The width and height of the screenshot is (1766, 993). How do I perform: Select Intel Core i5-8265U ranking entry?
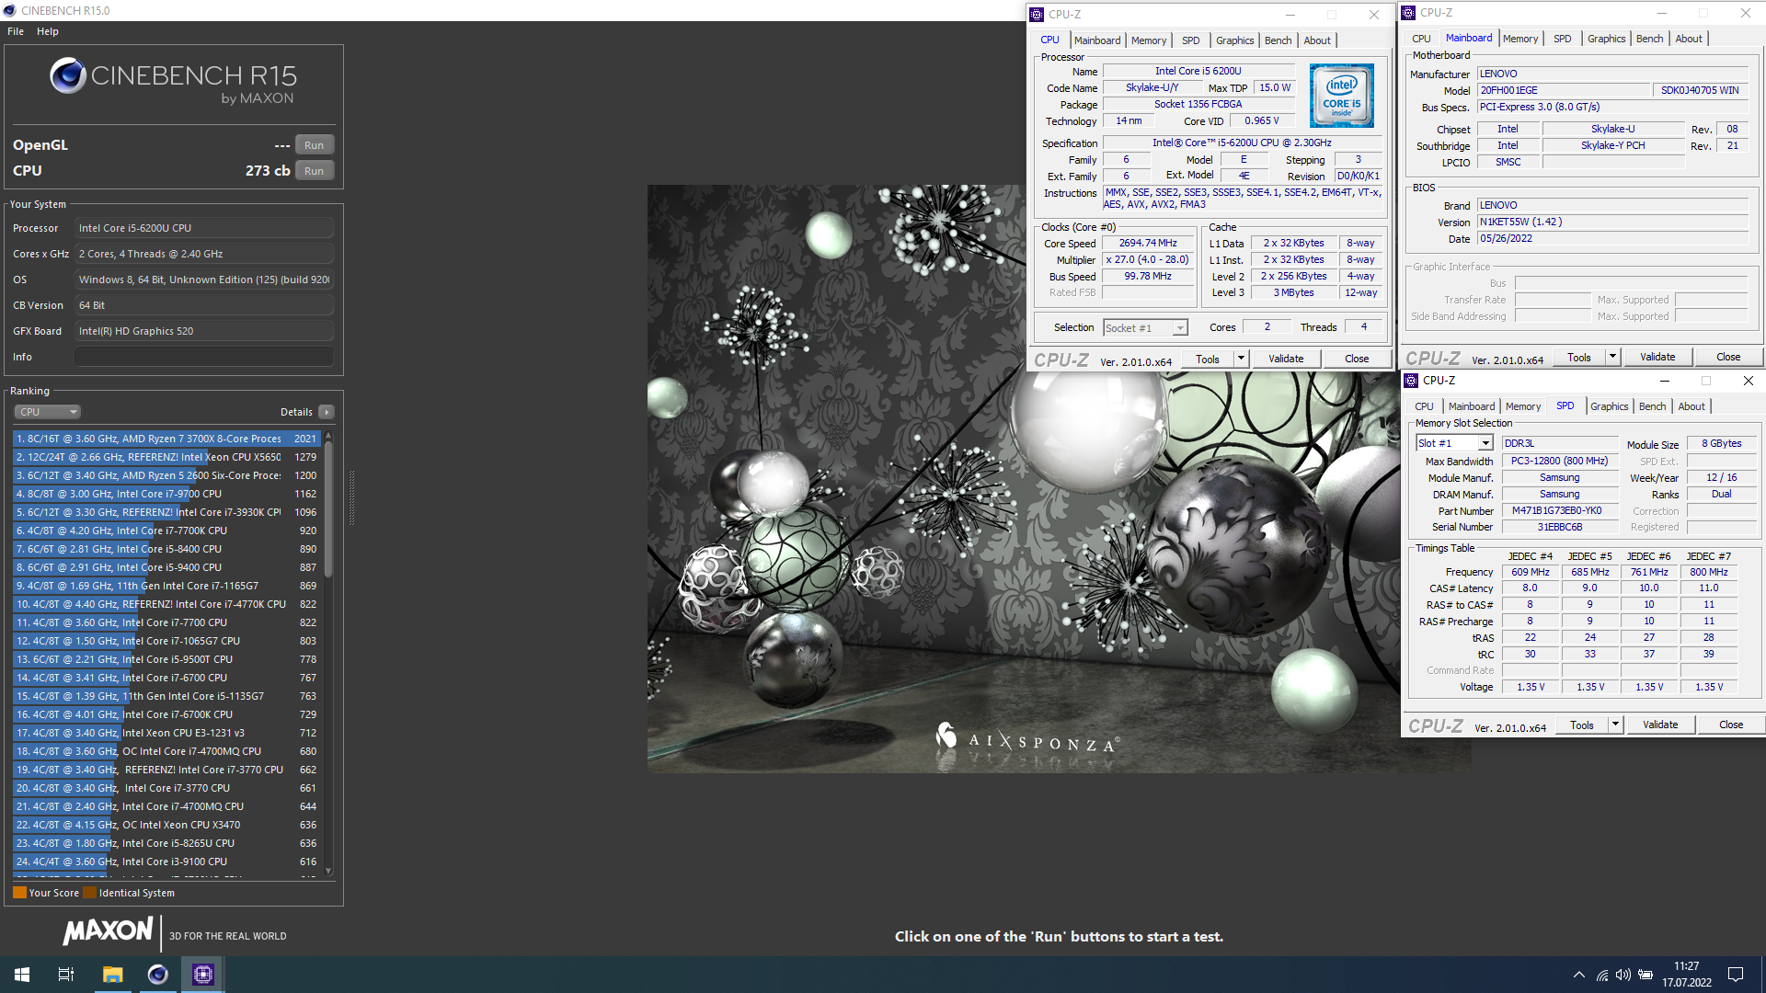pos(166,843)
